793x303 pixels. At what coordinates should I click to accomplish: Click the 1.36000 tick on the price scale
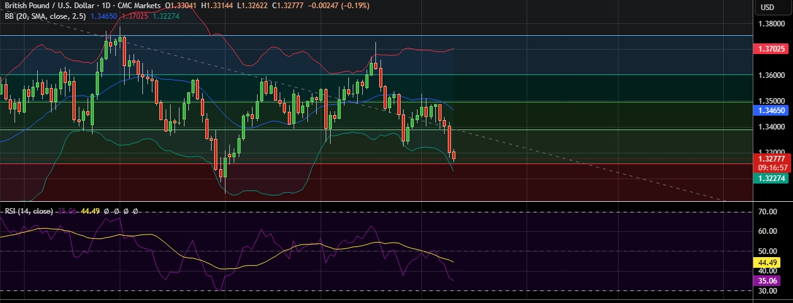point(771,75)
